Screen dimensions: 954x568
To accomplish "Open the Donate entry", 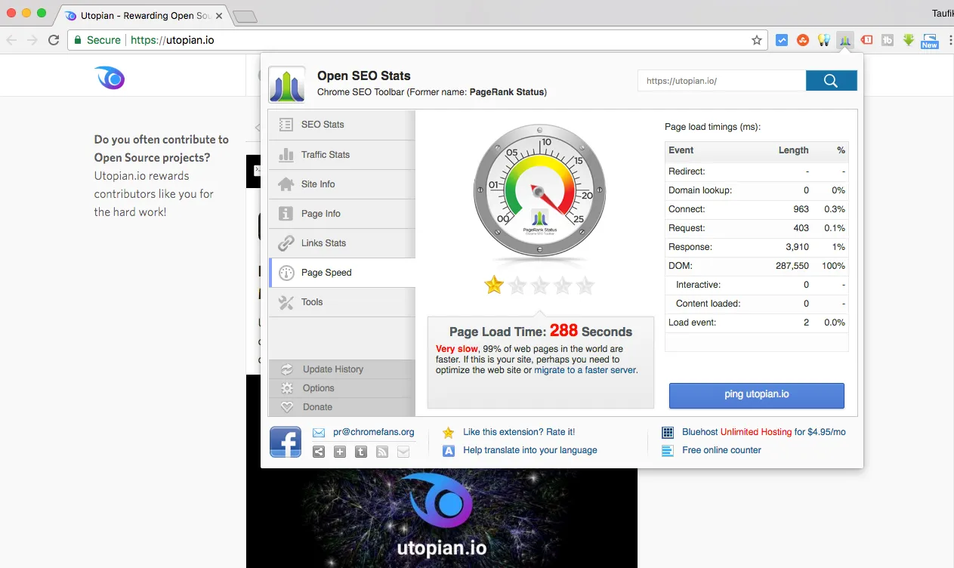I will 342,406.
